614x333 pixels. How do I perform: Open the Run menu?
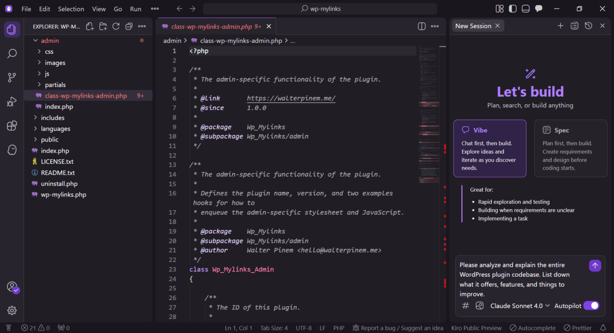pyautogui.click(x=136, y=9)
